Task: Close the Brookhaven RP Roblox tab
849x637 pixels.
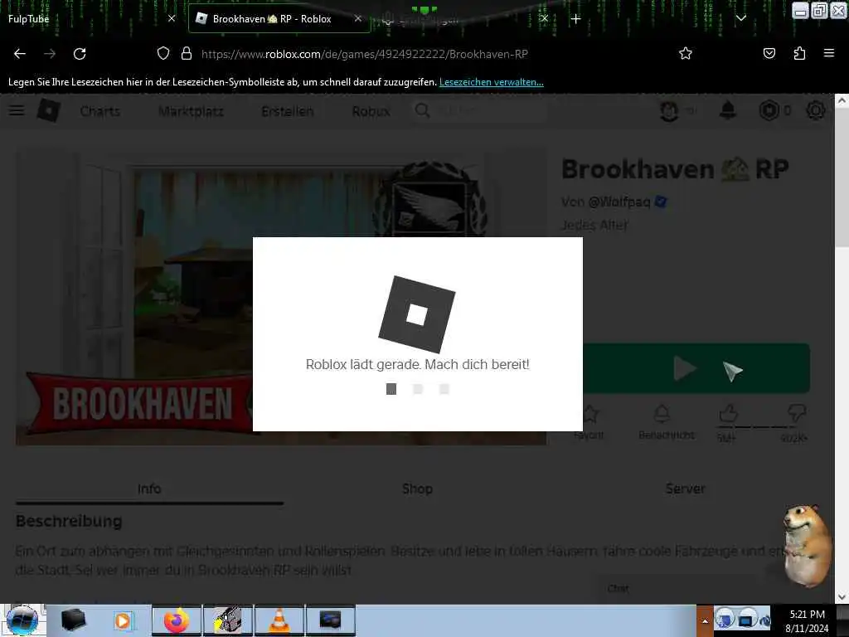Action: point(358,18)
